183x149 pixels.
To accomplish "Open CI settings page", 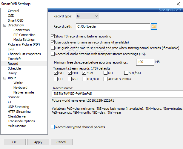I will (10, 102).
